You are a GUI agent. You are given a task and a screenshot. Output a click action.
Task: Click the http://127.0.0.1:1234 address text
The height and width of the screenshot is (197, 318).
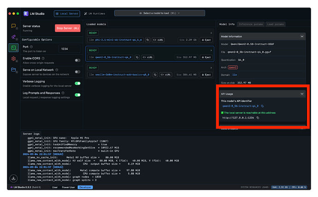[238, 118]
